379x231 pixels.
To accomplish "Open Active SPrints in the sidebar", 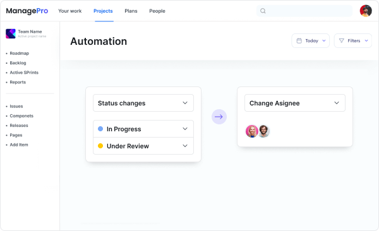I will pos(24,73).
